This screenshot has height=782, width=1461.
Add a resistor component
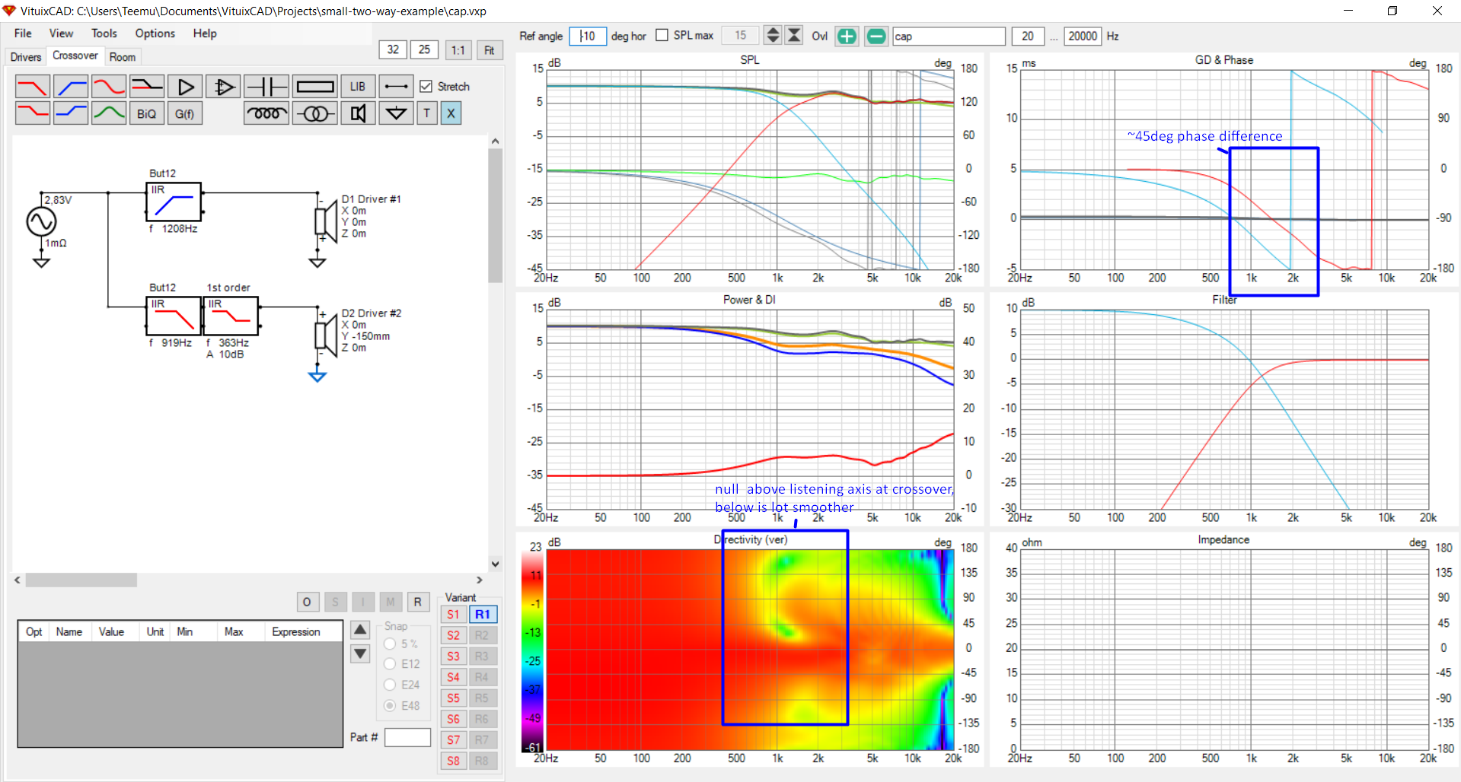click(315, 87)
